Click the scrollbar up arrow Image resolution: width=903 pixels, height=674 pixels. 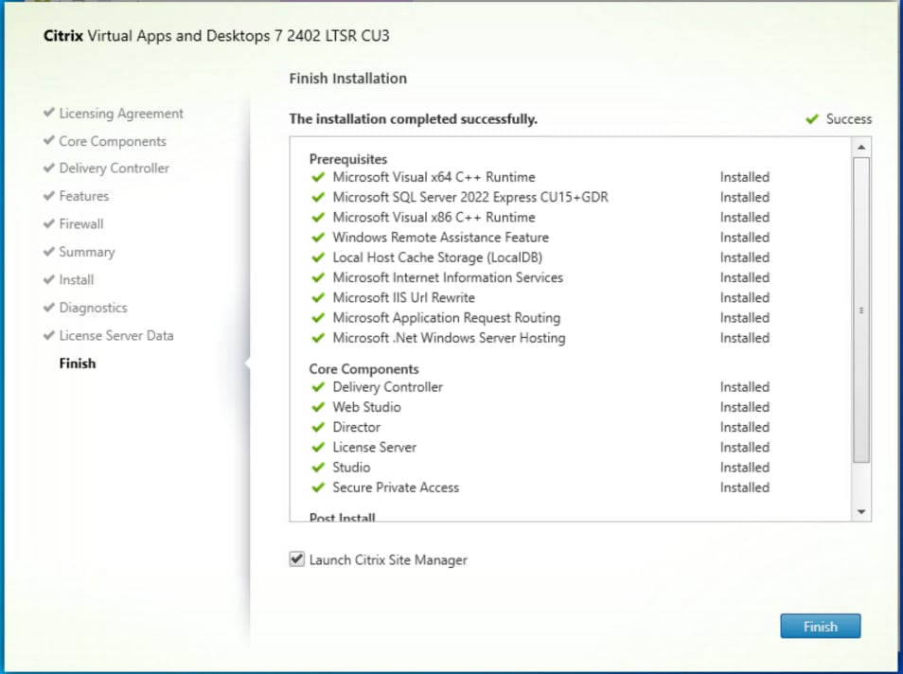[861, 147]
